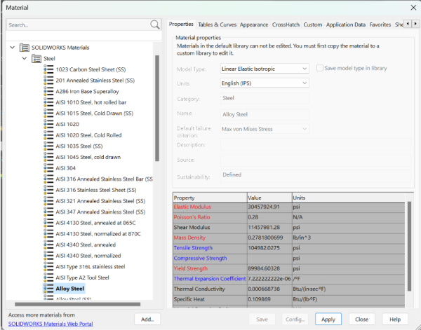Viewport: 421px width, 330px height.
Task: Click the Alloy Steel material icon
Action: click(x=48, y=288)
